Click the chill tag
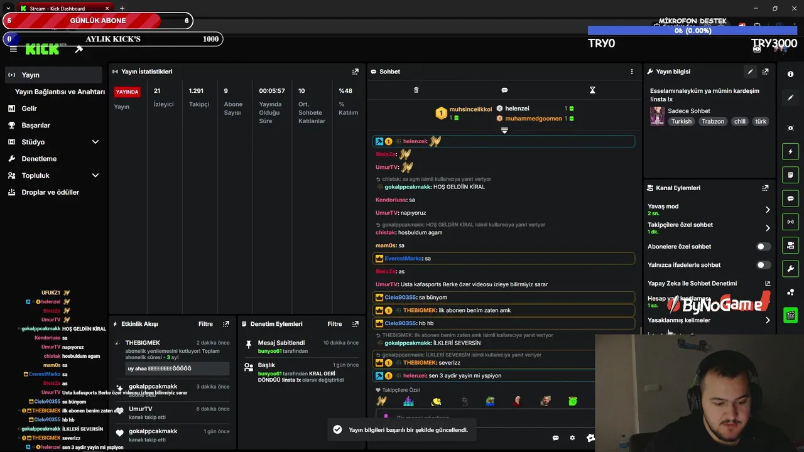 click(740, 122)
